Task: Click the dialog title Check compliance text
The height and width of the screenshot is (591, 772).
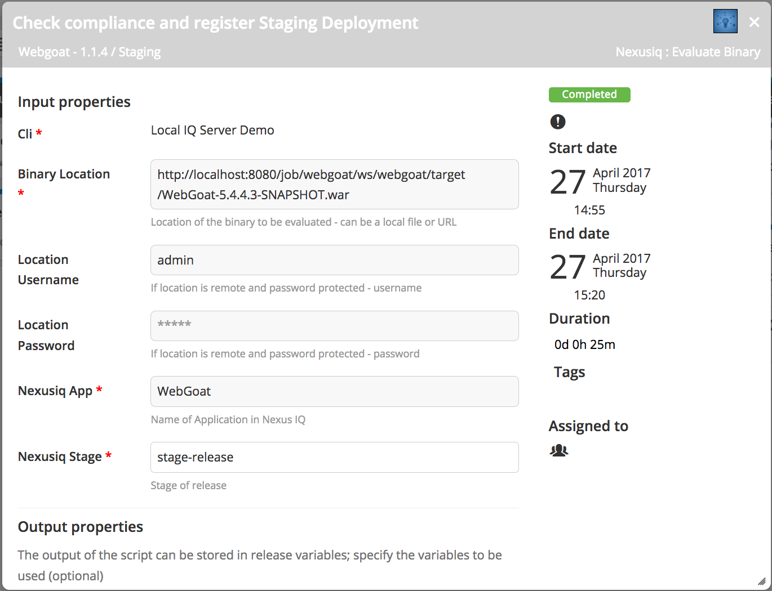Action: 215,23
